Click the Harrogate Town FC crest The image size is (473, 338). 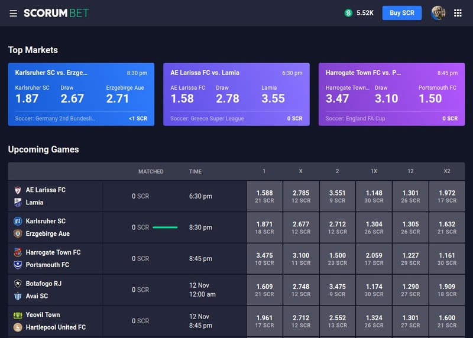18,252
